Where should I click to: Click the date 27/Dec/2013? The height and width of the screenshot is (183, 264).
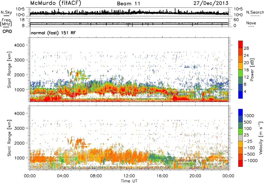(211, 3)
